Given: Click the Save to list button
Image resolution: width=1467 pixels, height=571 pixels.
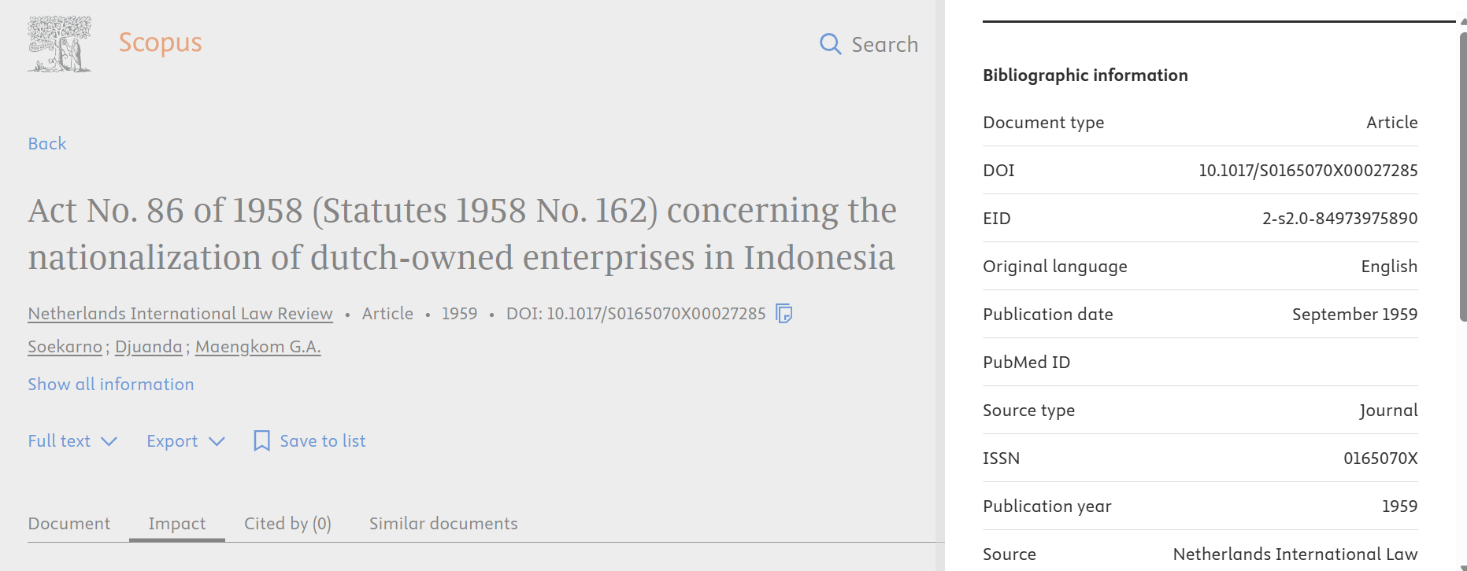Looking at the screenshot, I should 309,440.
